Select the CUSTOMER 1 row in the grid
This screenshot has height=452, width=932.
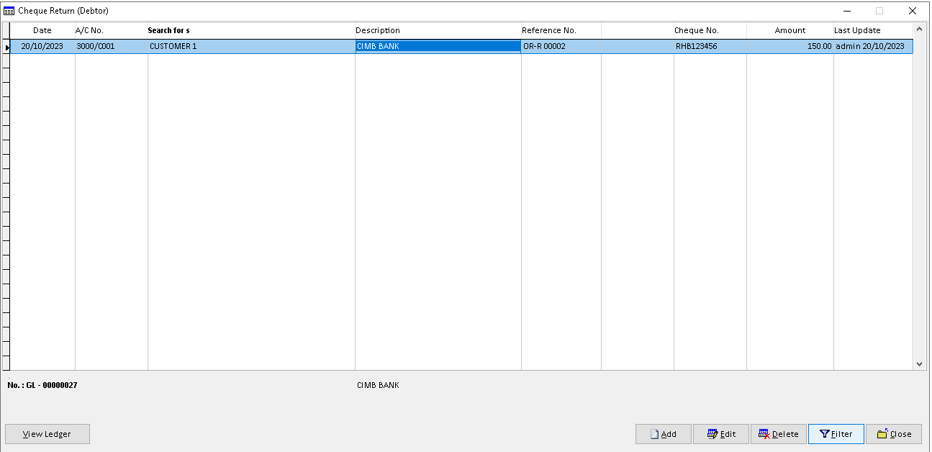pos(216,45)
